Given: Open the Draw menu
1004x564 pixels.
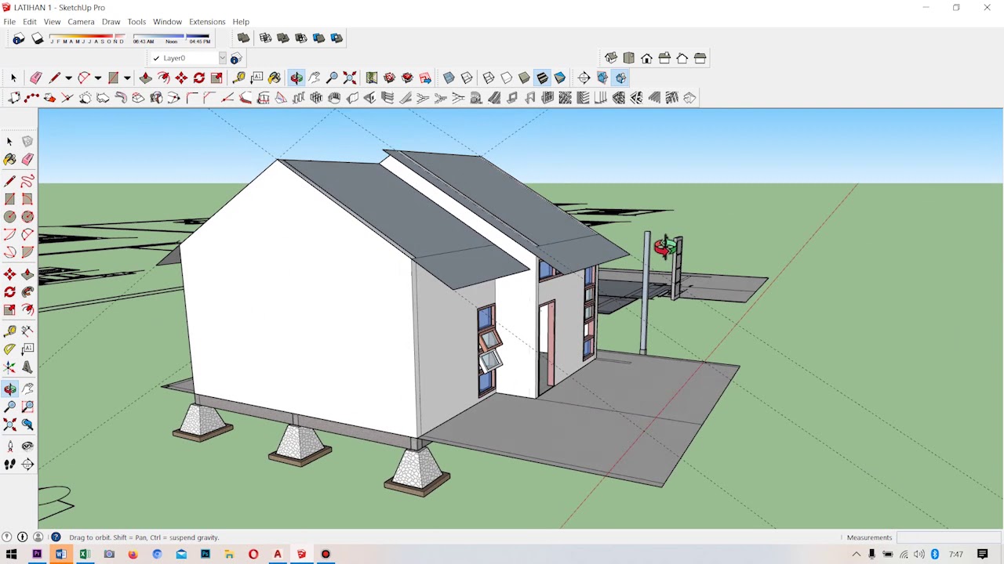Looking at the screenshot, I should pos(111,22).
